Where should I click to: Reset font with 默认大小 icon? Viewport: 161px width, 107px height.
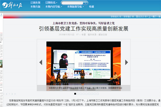click(x=146, y=16)
